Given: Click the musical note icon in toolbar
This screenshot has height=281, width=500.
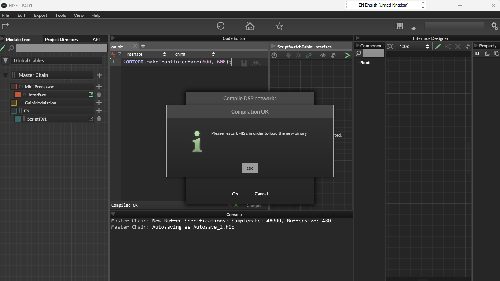Looking at the screenshot, I should (x=414, y=26).
